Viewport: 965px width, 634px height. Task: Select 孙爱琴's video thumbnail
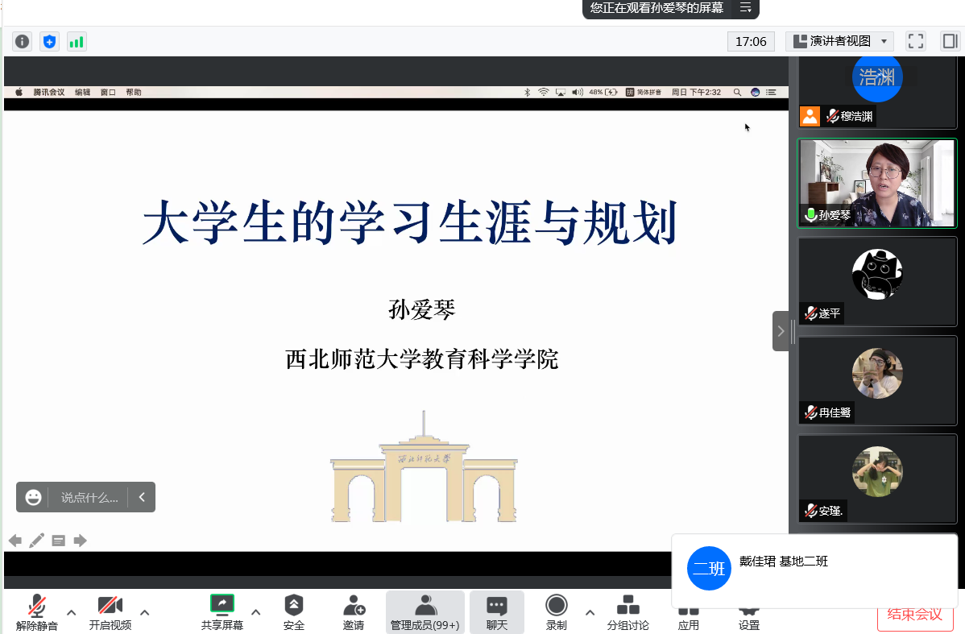click(877, 183)
